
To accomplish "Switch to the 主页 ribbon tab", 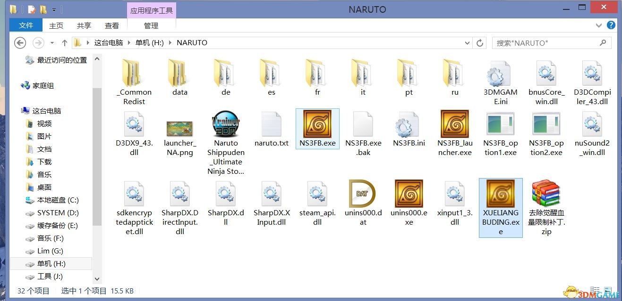I will pos(56,25).
